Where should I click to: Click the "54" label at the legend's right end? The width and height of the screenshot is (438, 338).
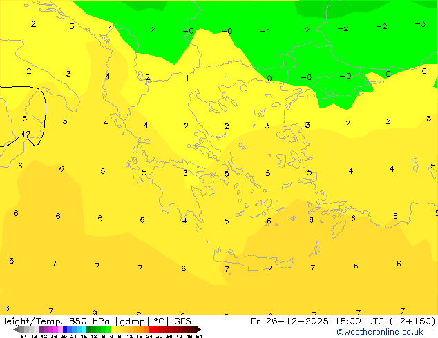pos(200,337)
